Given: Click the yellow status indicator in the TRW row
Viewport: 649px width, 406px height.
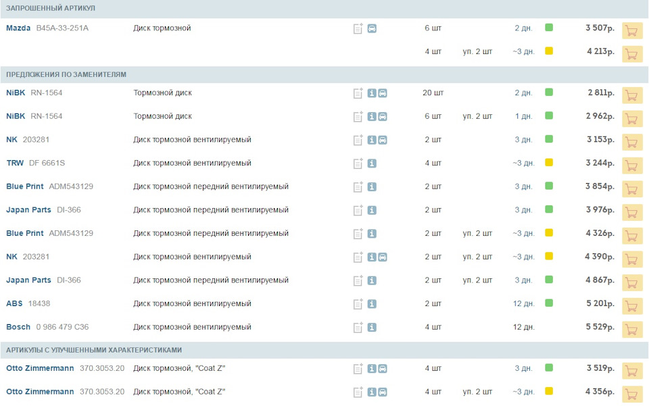Looking at the screenshot, I should pyautogui.click(x=549, y=163).
